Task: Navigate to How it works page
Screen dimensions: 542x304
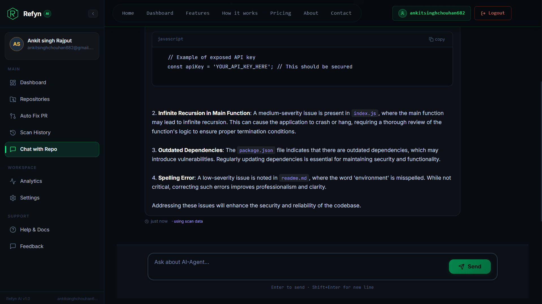Action: pyautogui.click(x=240, y=13)
